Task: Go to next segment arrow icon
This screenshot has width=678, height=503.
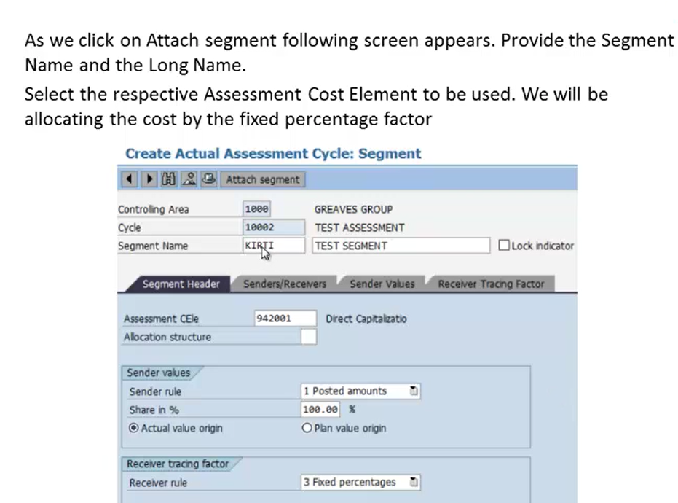Action: (x=149, y=179)
